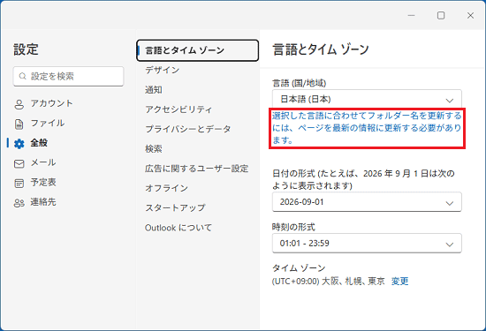This screenshot has height=331, width=486.
Task: Open the date format 2026-09-01 dropdown
Action: point(367,202)
